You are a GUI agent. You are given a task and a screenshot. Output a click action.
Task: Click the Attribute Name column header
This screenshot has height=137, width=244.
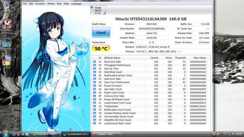112,58
